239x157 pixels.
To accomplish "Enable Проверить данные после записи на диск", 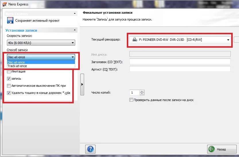I will tap(131, 100).
